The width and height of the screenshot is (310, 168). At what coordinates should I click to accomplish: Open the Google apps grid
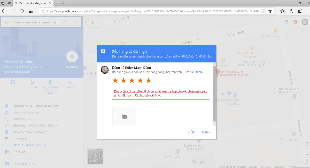click(286, 22)
